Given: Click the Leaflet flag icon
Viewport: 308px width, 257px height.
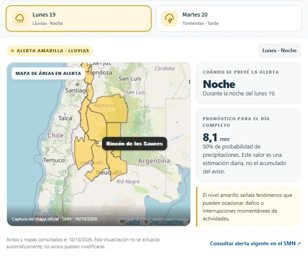Looking at the screenshot, I should pos(122,222).
